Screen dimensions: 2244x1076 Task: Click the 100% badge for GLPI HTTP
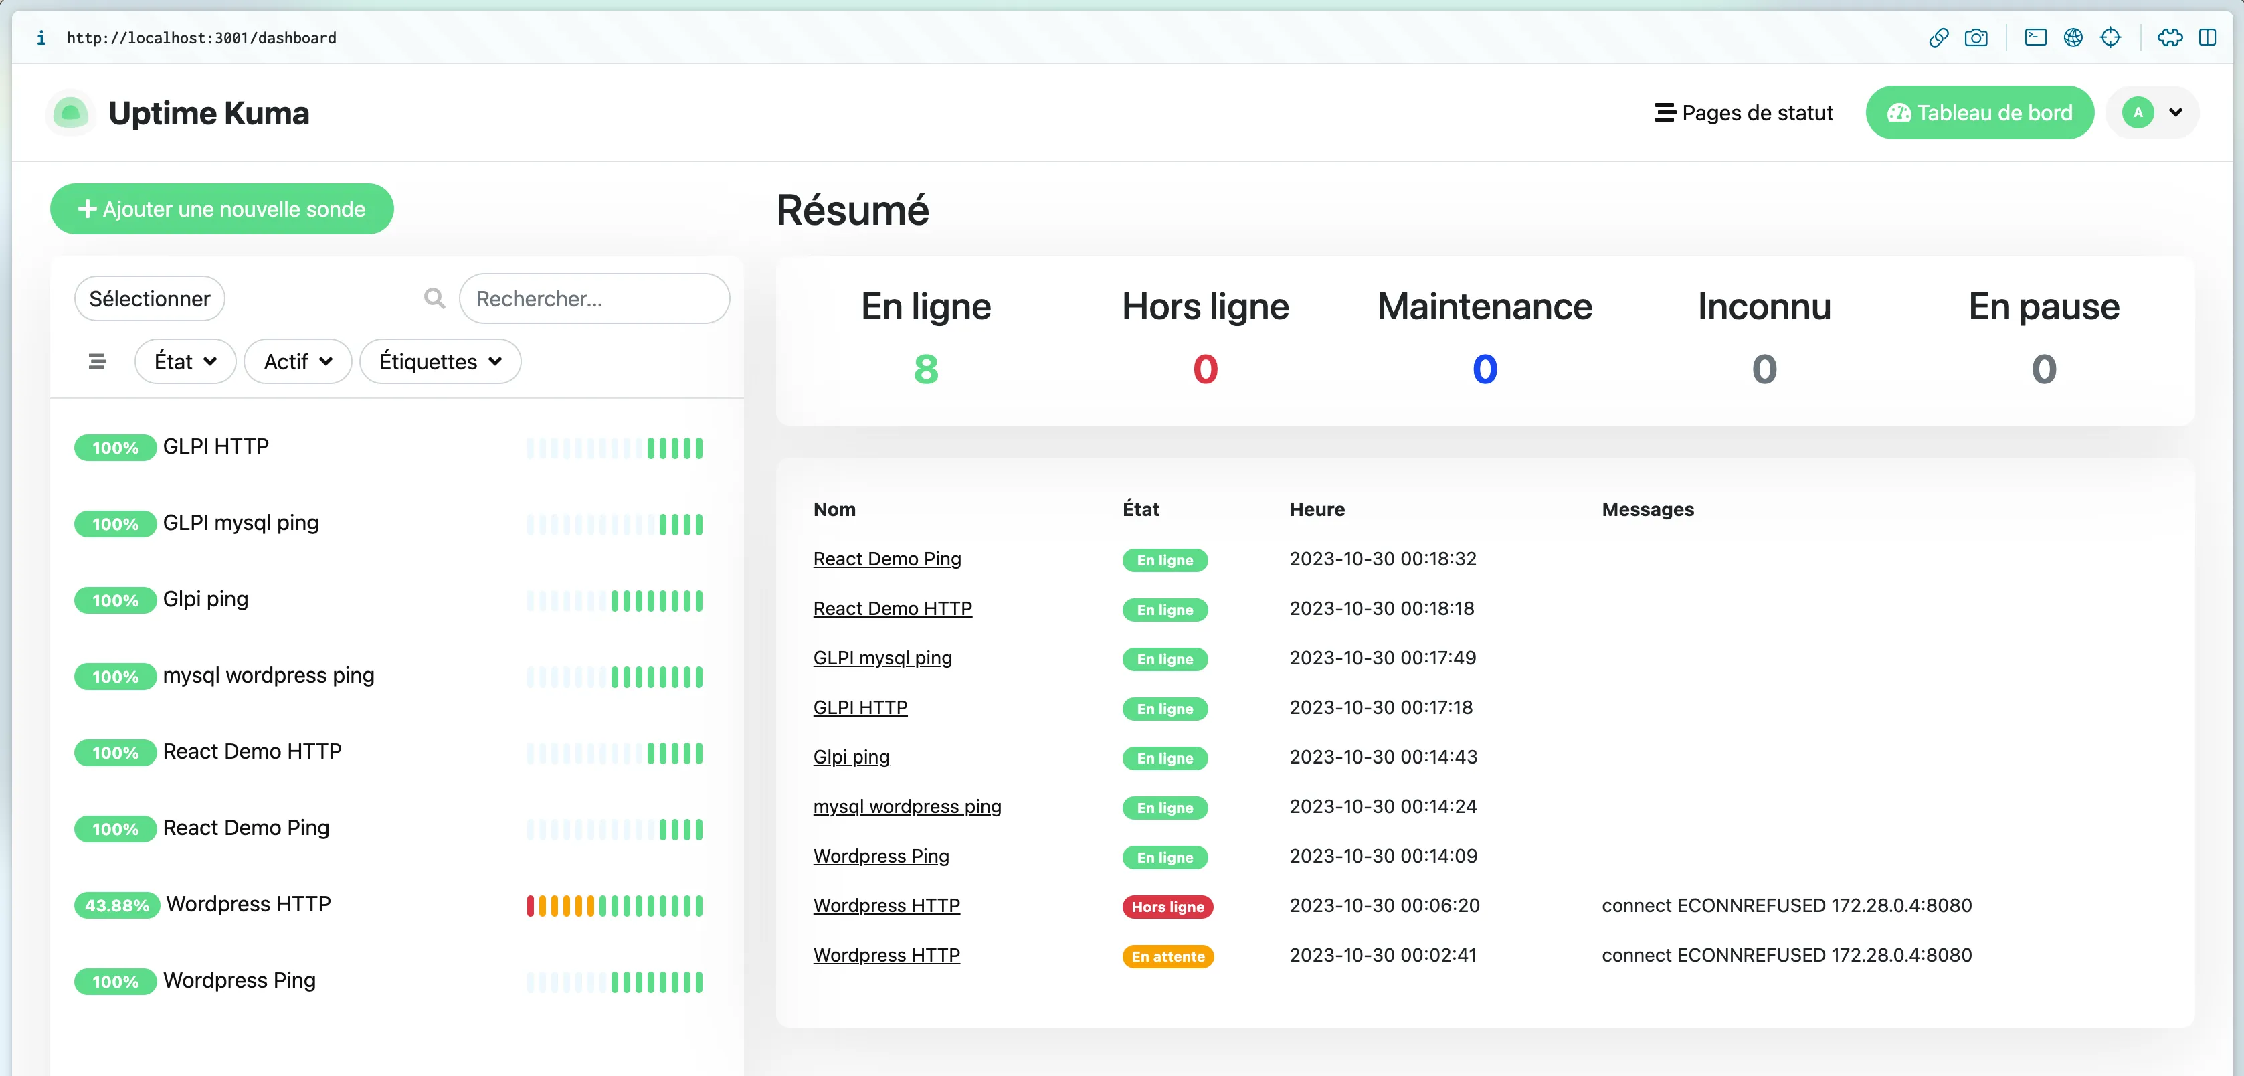click(115, 449)
